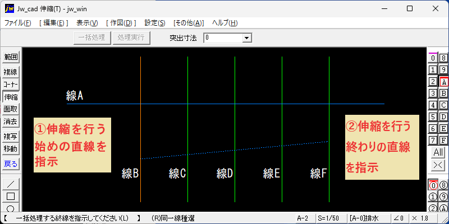Toggle layer D square button
This screenshot has height=224, width=449.
tap(443, 117)
